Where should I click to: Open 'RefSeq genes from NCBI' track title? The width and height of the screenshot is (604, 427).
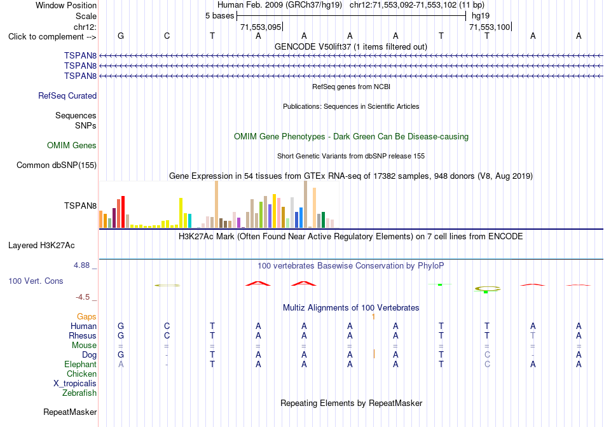coord(351,87)
